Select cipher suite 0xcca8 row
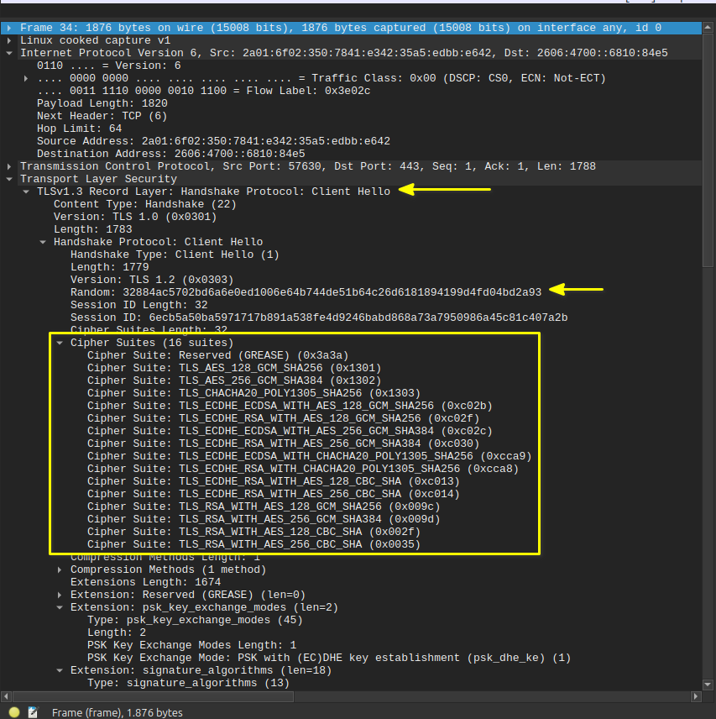Viewport: 716px width, 719px height. (x=303, y=469)
